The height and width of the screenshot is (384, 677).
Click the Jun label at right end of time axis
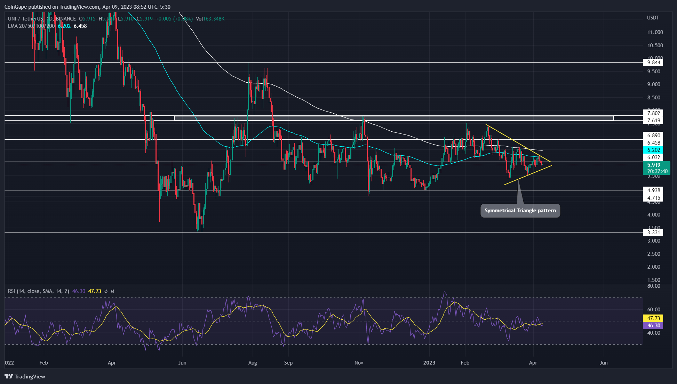pos(604,363)
